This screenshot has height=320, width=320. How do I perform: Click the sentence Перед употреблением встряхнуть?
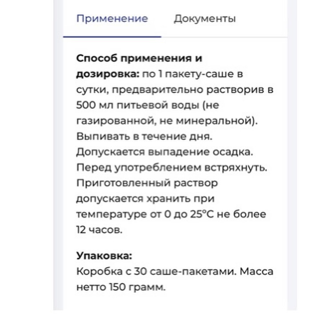(172, 168)
